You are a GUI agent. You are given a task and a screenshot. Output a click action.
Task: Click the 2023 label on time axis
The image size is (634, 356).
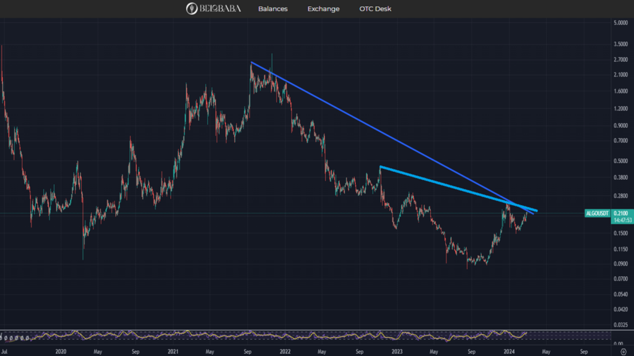[x=397, y=350]
